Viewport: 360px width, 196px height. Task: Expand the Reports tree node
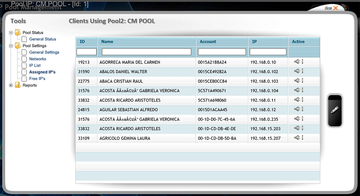point(11,85)
